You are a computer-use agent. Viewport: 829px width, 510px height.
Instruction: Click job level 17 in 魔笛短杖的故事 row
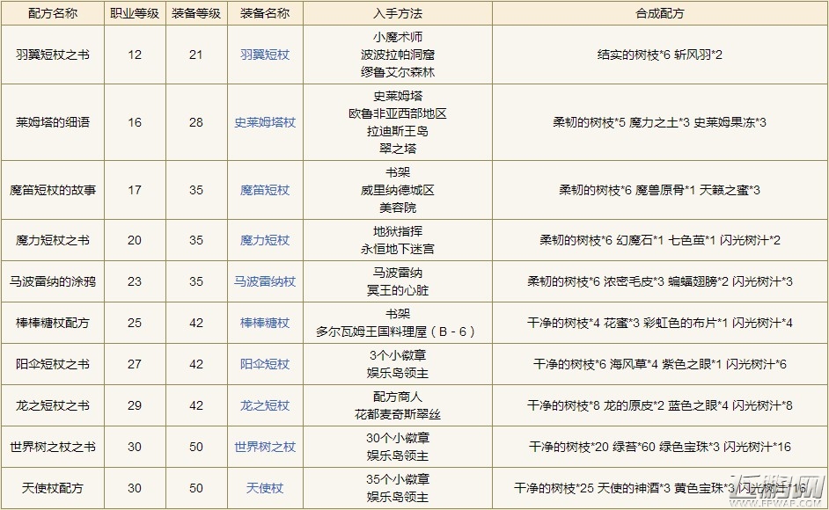pyautogui.click(x=135, y=190)
